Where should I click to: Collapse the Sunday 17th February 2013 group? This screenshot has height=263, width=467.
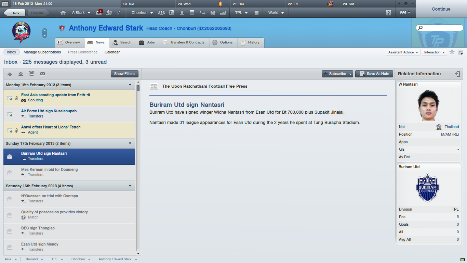(x=130, y=143)
